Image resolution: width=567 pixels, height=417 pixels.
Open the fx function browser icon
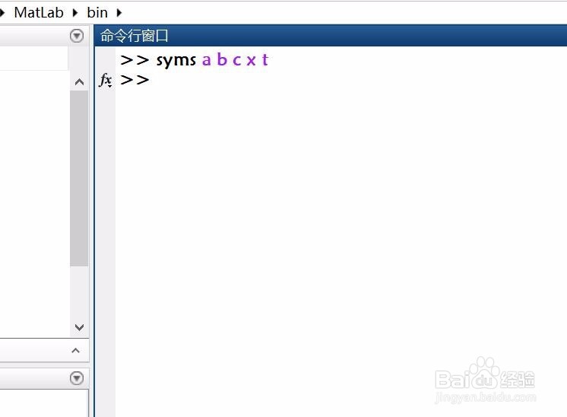click(x=105, y=80)
